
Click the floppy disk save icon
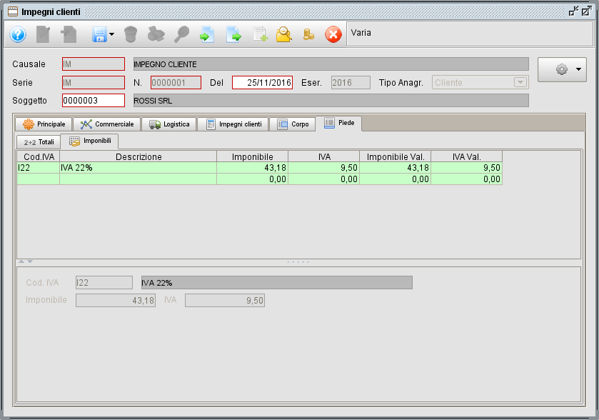(99, 34)
